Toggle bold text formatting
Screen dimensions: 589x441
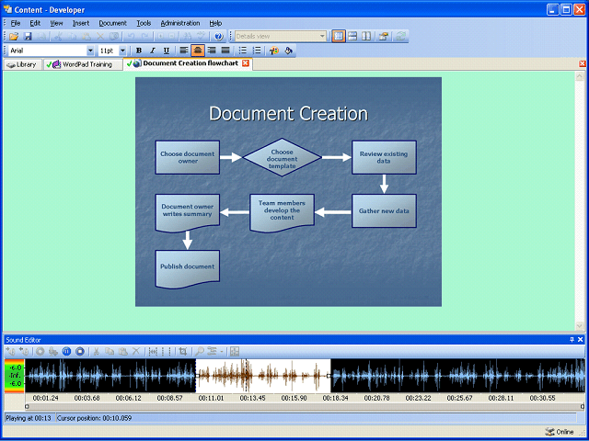click(139, 51)
